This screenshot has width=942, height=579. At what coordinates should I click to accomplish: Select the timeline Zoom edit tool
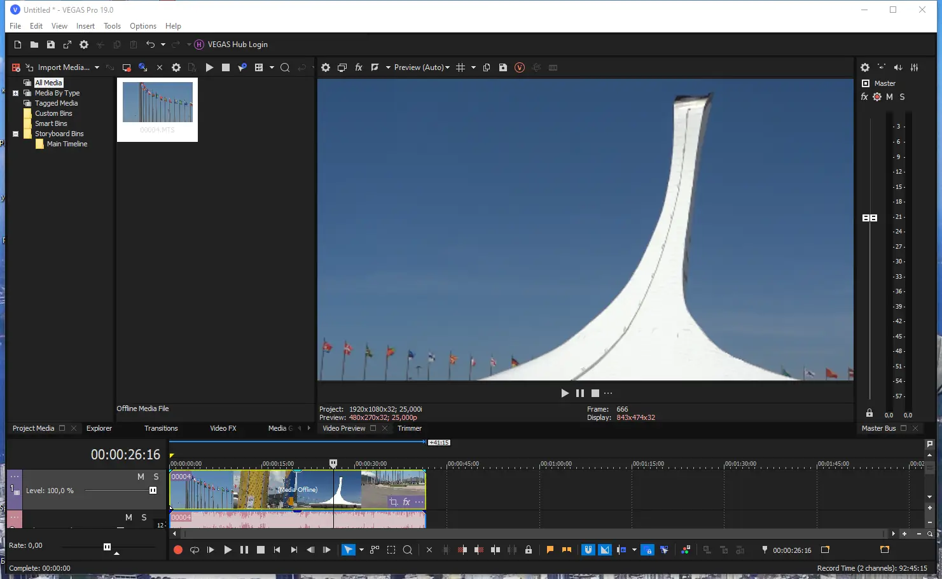[x=408, y=550]
